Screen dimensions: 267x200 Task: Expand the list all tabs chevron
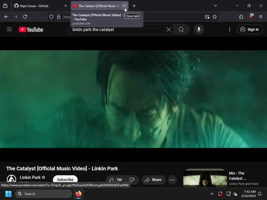tap(215, 6)
